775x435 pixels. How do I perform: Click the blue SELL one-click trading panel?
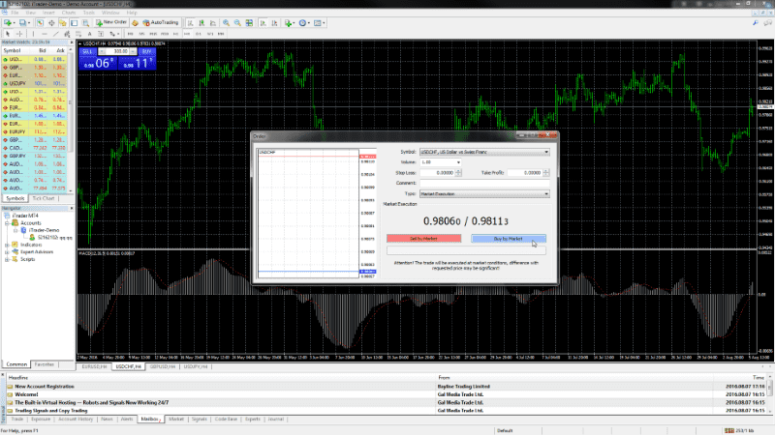point(95,61)
